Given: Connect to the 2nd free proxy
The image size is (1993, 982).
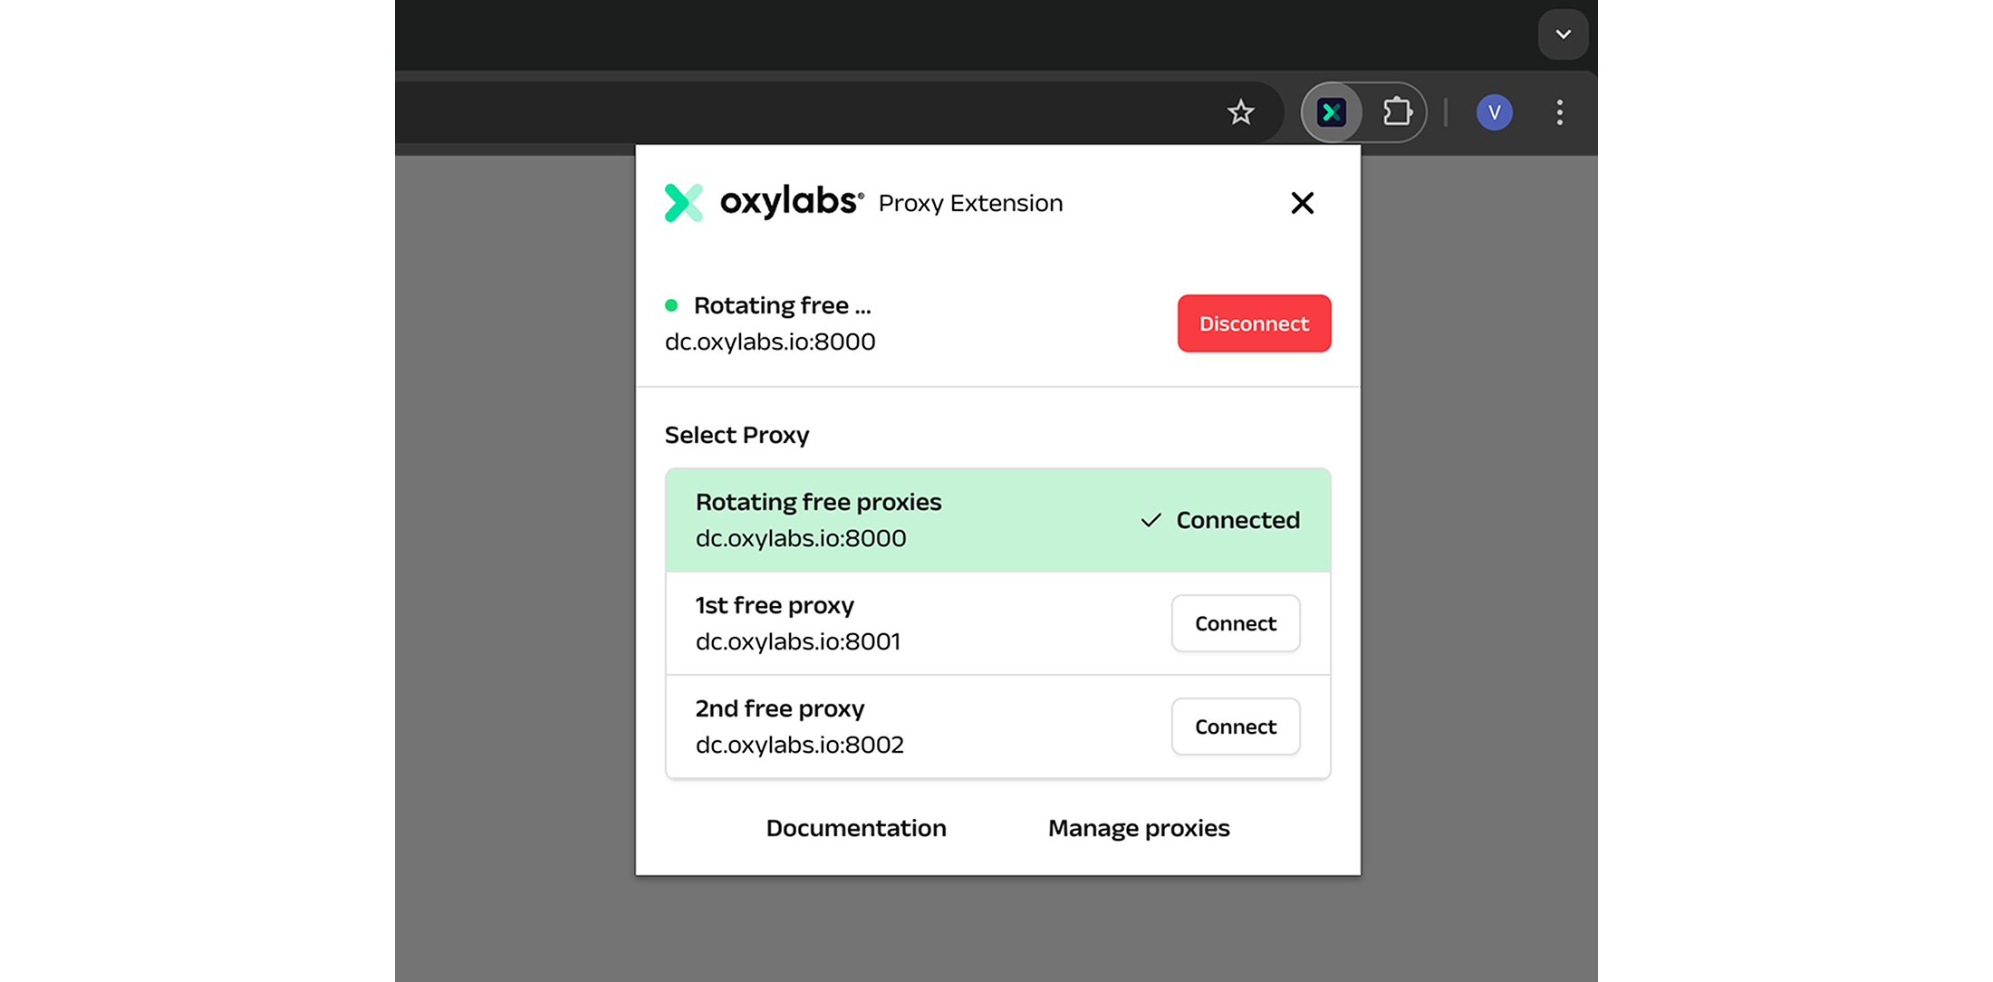Looking at the screenshot, I should (x=1235, y=727).
